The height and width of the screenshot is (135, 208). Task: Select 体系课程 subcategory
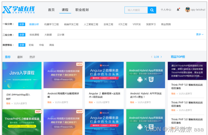pos(34,35)
